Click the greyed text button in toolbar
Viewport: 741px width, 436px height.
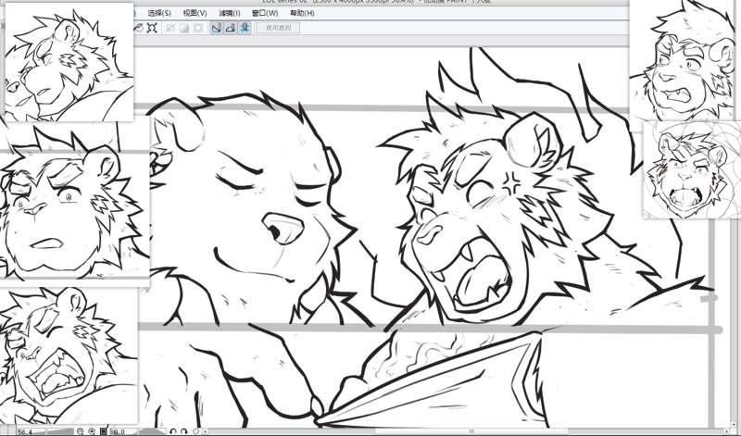[x=279, y=28]
